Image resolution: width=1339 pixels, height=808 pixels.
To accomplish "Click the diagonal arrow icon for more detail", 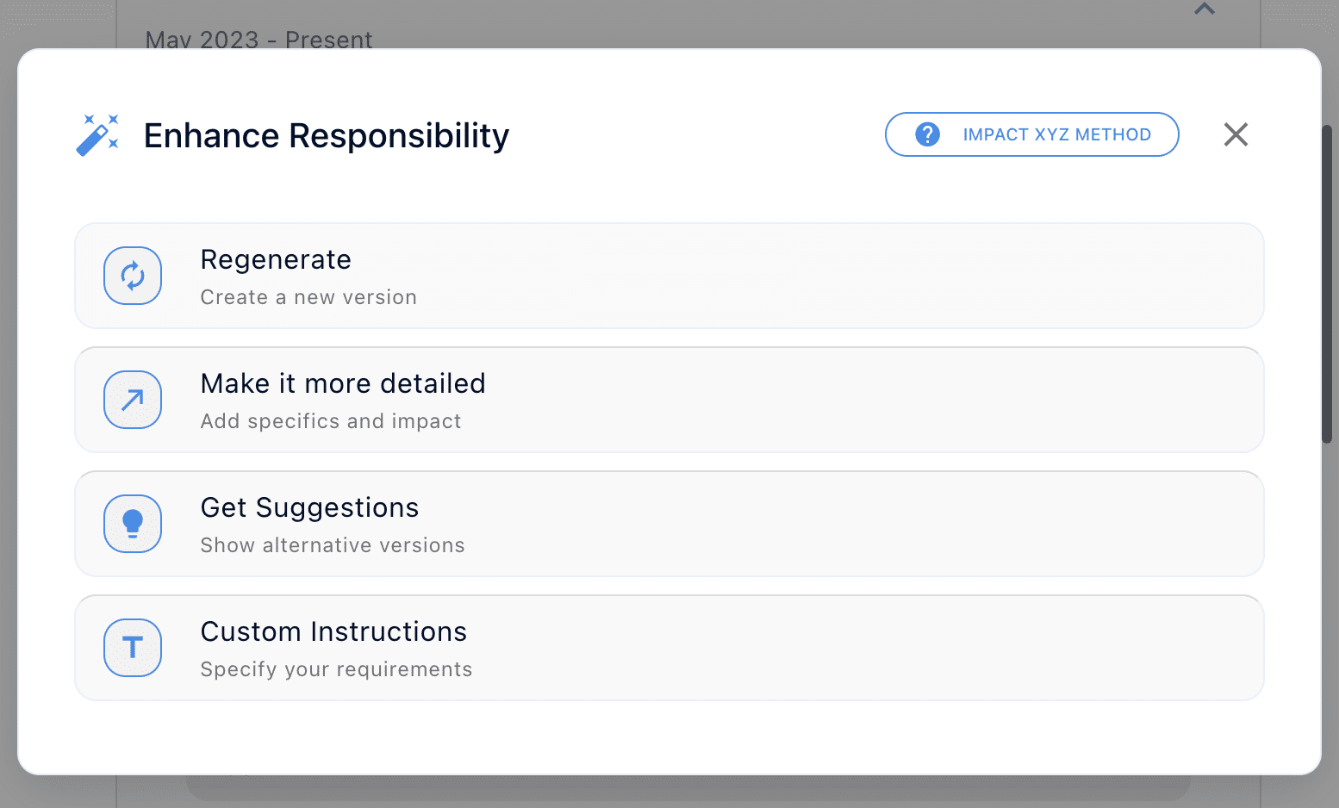I will coord(133,400).
